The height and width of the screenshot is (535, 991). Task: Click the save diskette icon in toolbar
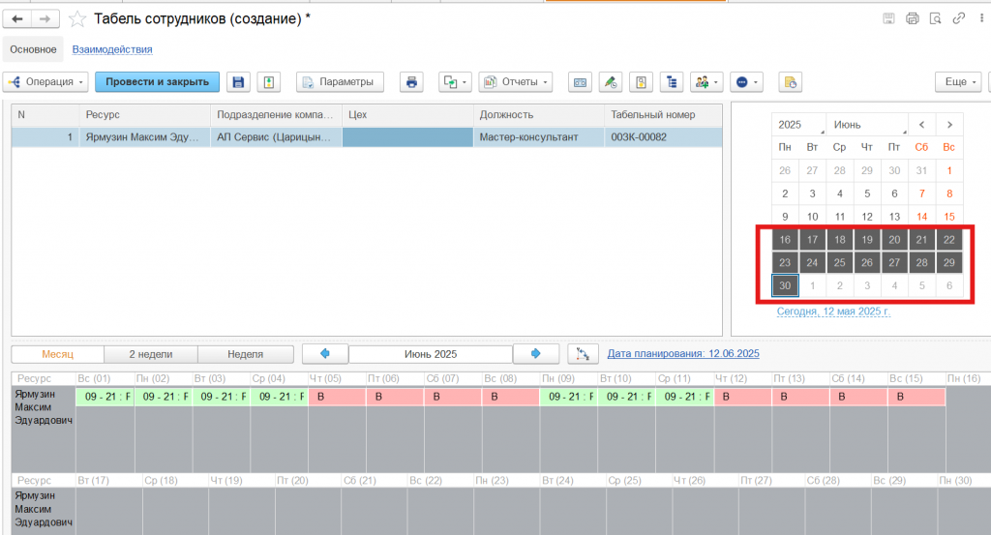click(238, 82)
